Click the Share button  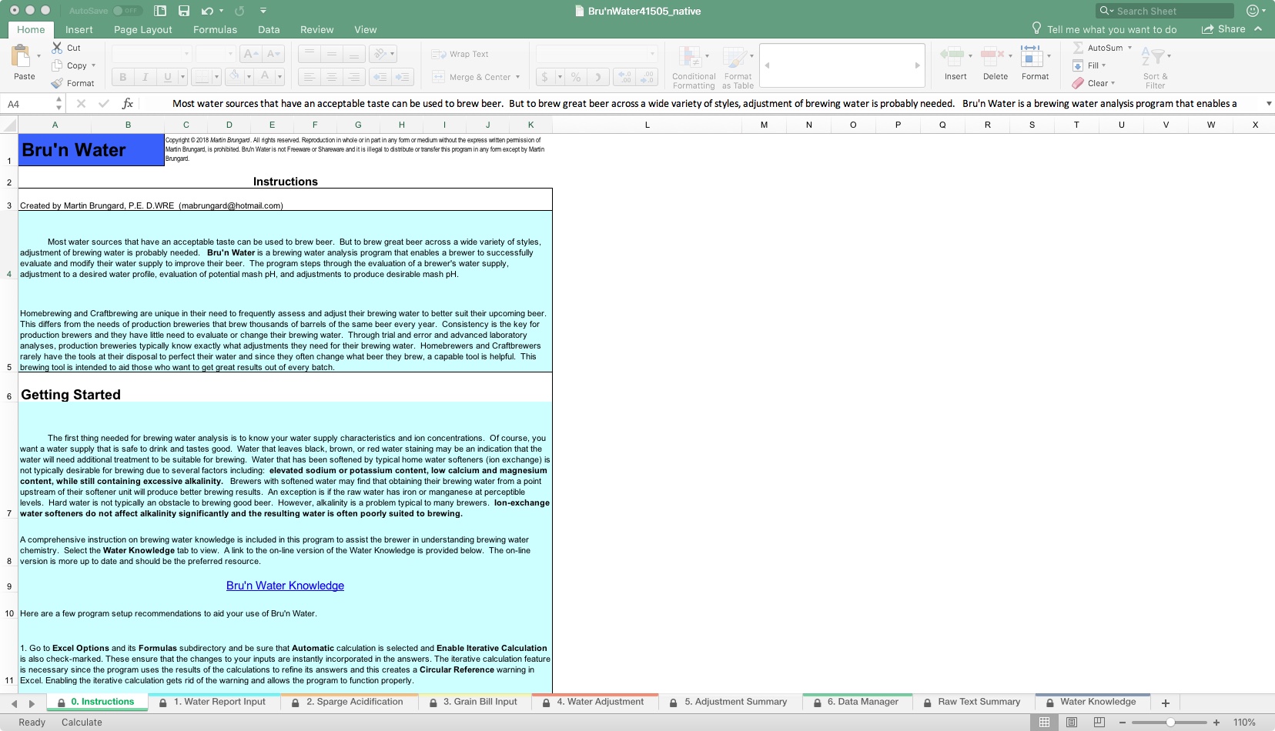click(1223, 29)
